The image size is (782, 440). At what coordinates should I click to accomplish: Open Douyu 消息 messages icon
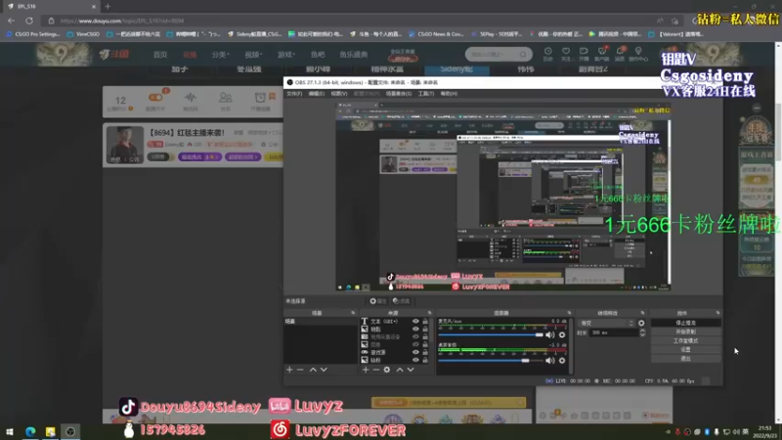point(620,54)
